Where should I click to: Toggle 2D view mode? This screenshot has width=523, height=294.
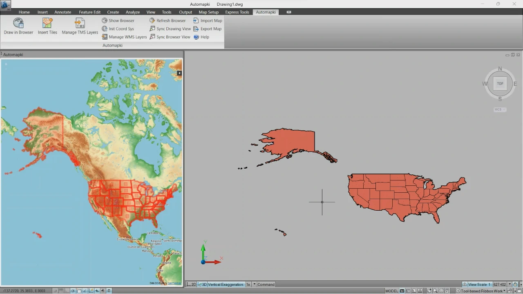191,284
